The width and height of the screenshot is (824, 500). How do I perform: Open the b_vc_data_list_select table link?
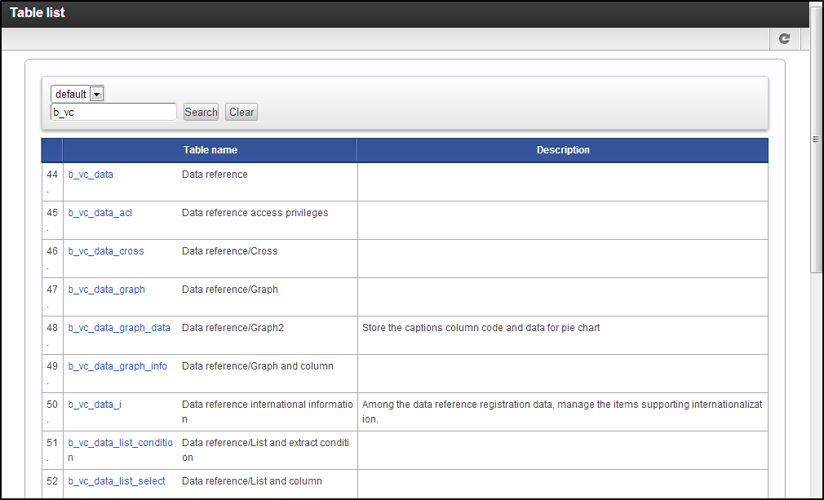pyautogui.click(x=117, y=481)
